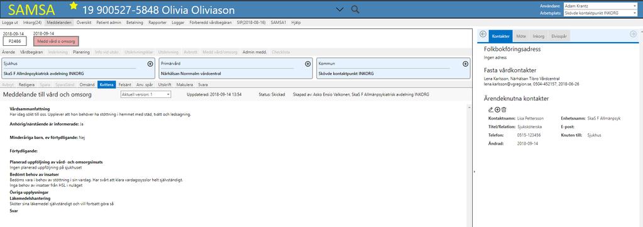
Task: Expand the patient selector chevron
Action: 339,9
